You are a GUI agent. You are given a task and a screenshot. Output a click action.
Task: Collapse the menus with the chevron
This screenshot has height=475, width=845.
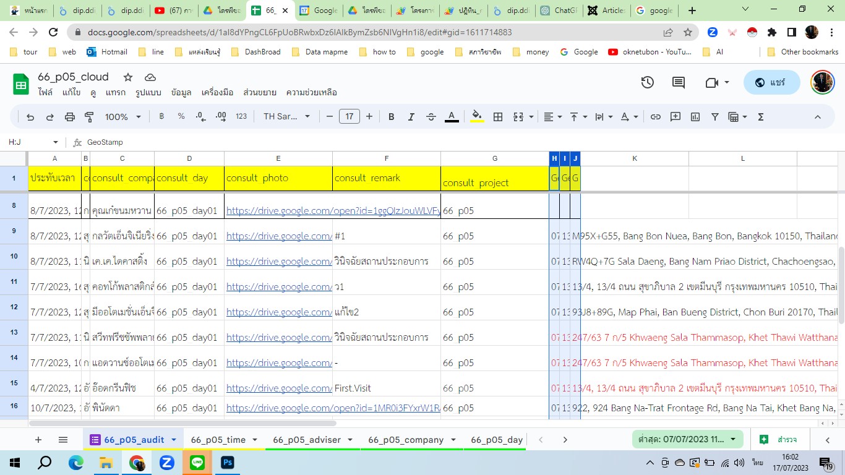(x=817, y=117)
